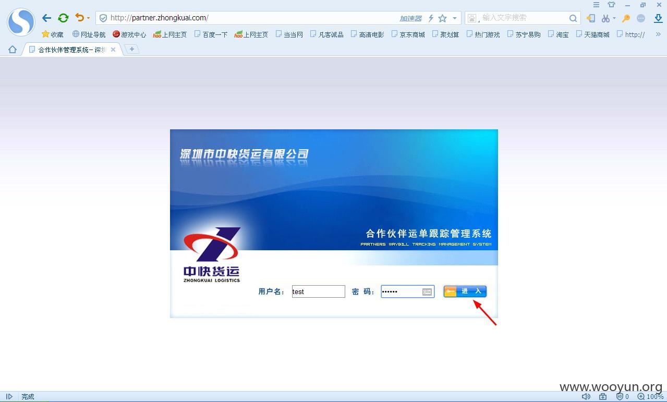Click the orange undo restore icon
667x402 pixels.
pyautogui.click(x=79, y=17)
